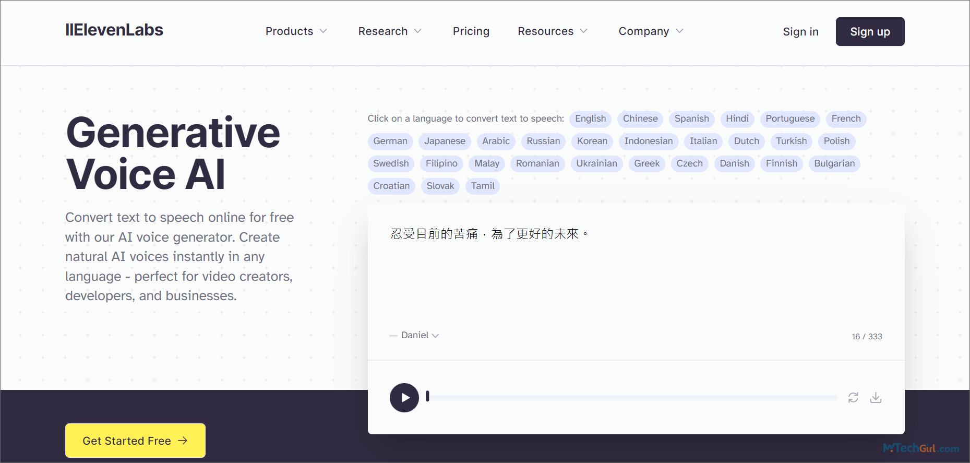970x463 pixels.
Task: Click the Generative Voice AI heading
Action: [173, 153]
